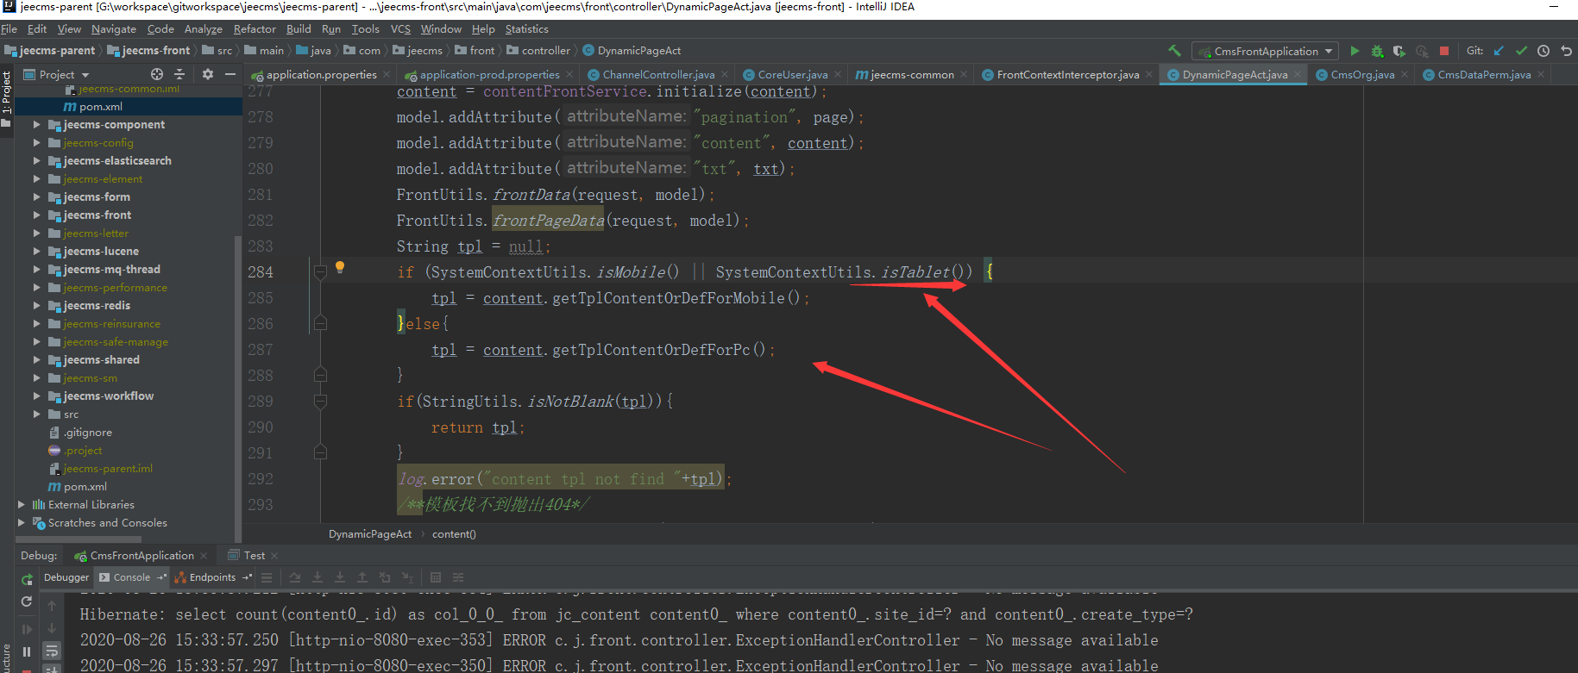This screenshot has width=1578, height=673.
Task: Expand the jeecms-workflow module
Action: 37,396
